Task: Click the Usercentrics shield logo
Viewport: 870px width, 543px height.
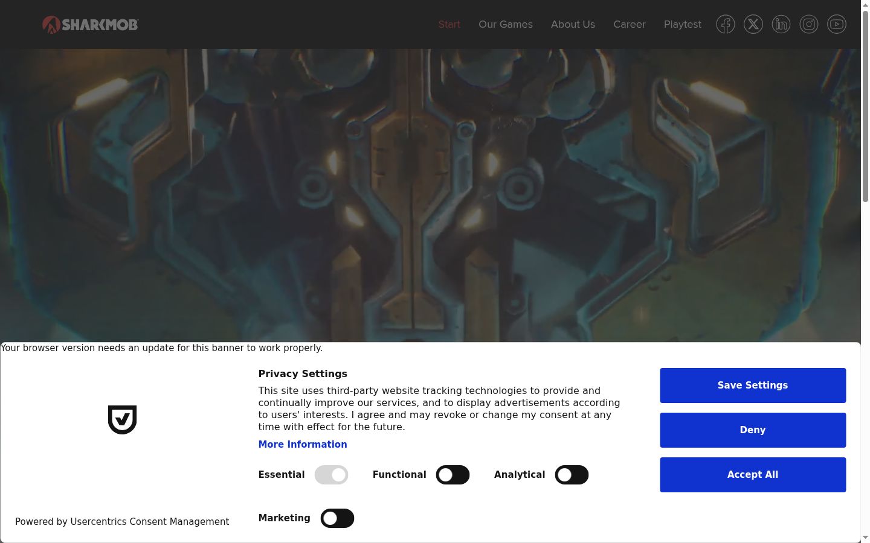Action: pos(122,420)
